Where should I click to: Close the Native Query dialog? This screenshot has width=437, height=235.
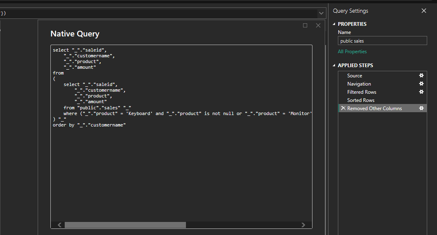coord(318,25)
